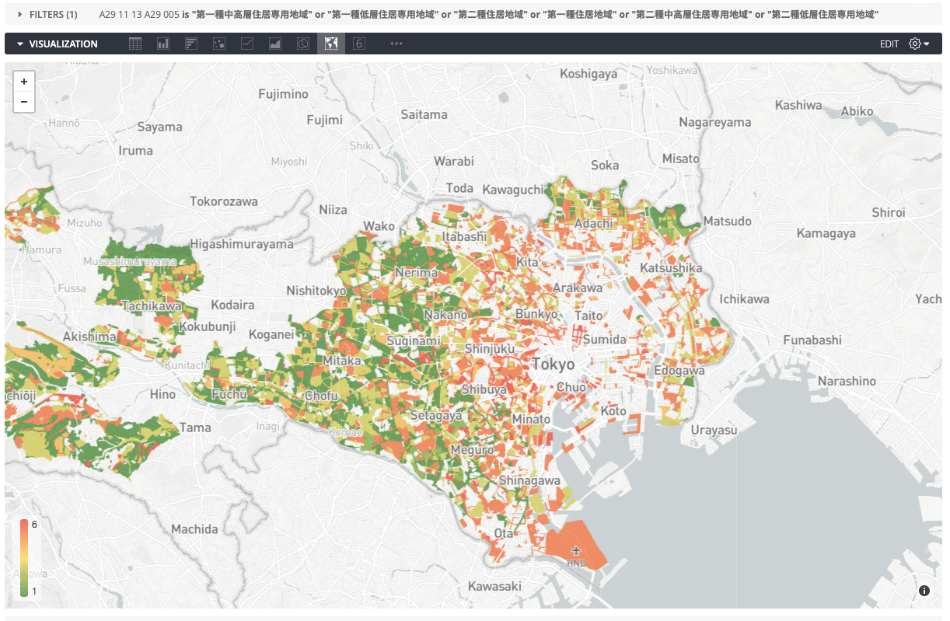This screenshot has width=950, height=621.
Task: Open the settings gear menu
Action: tap(913, 44)
